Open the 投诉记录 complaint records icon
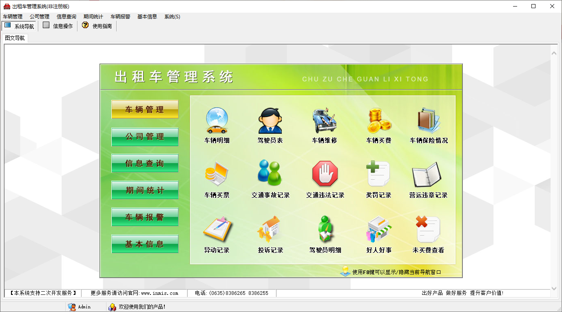The height and width of the screenshot is (312, 562). (269, 229)
